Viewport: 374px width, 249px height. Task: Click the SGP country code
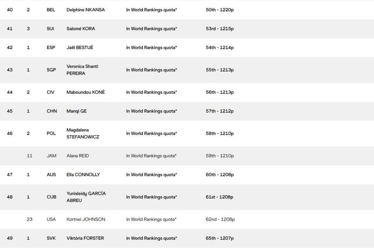[51, 70]
